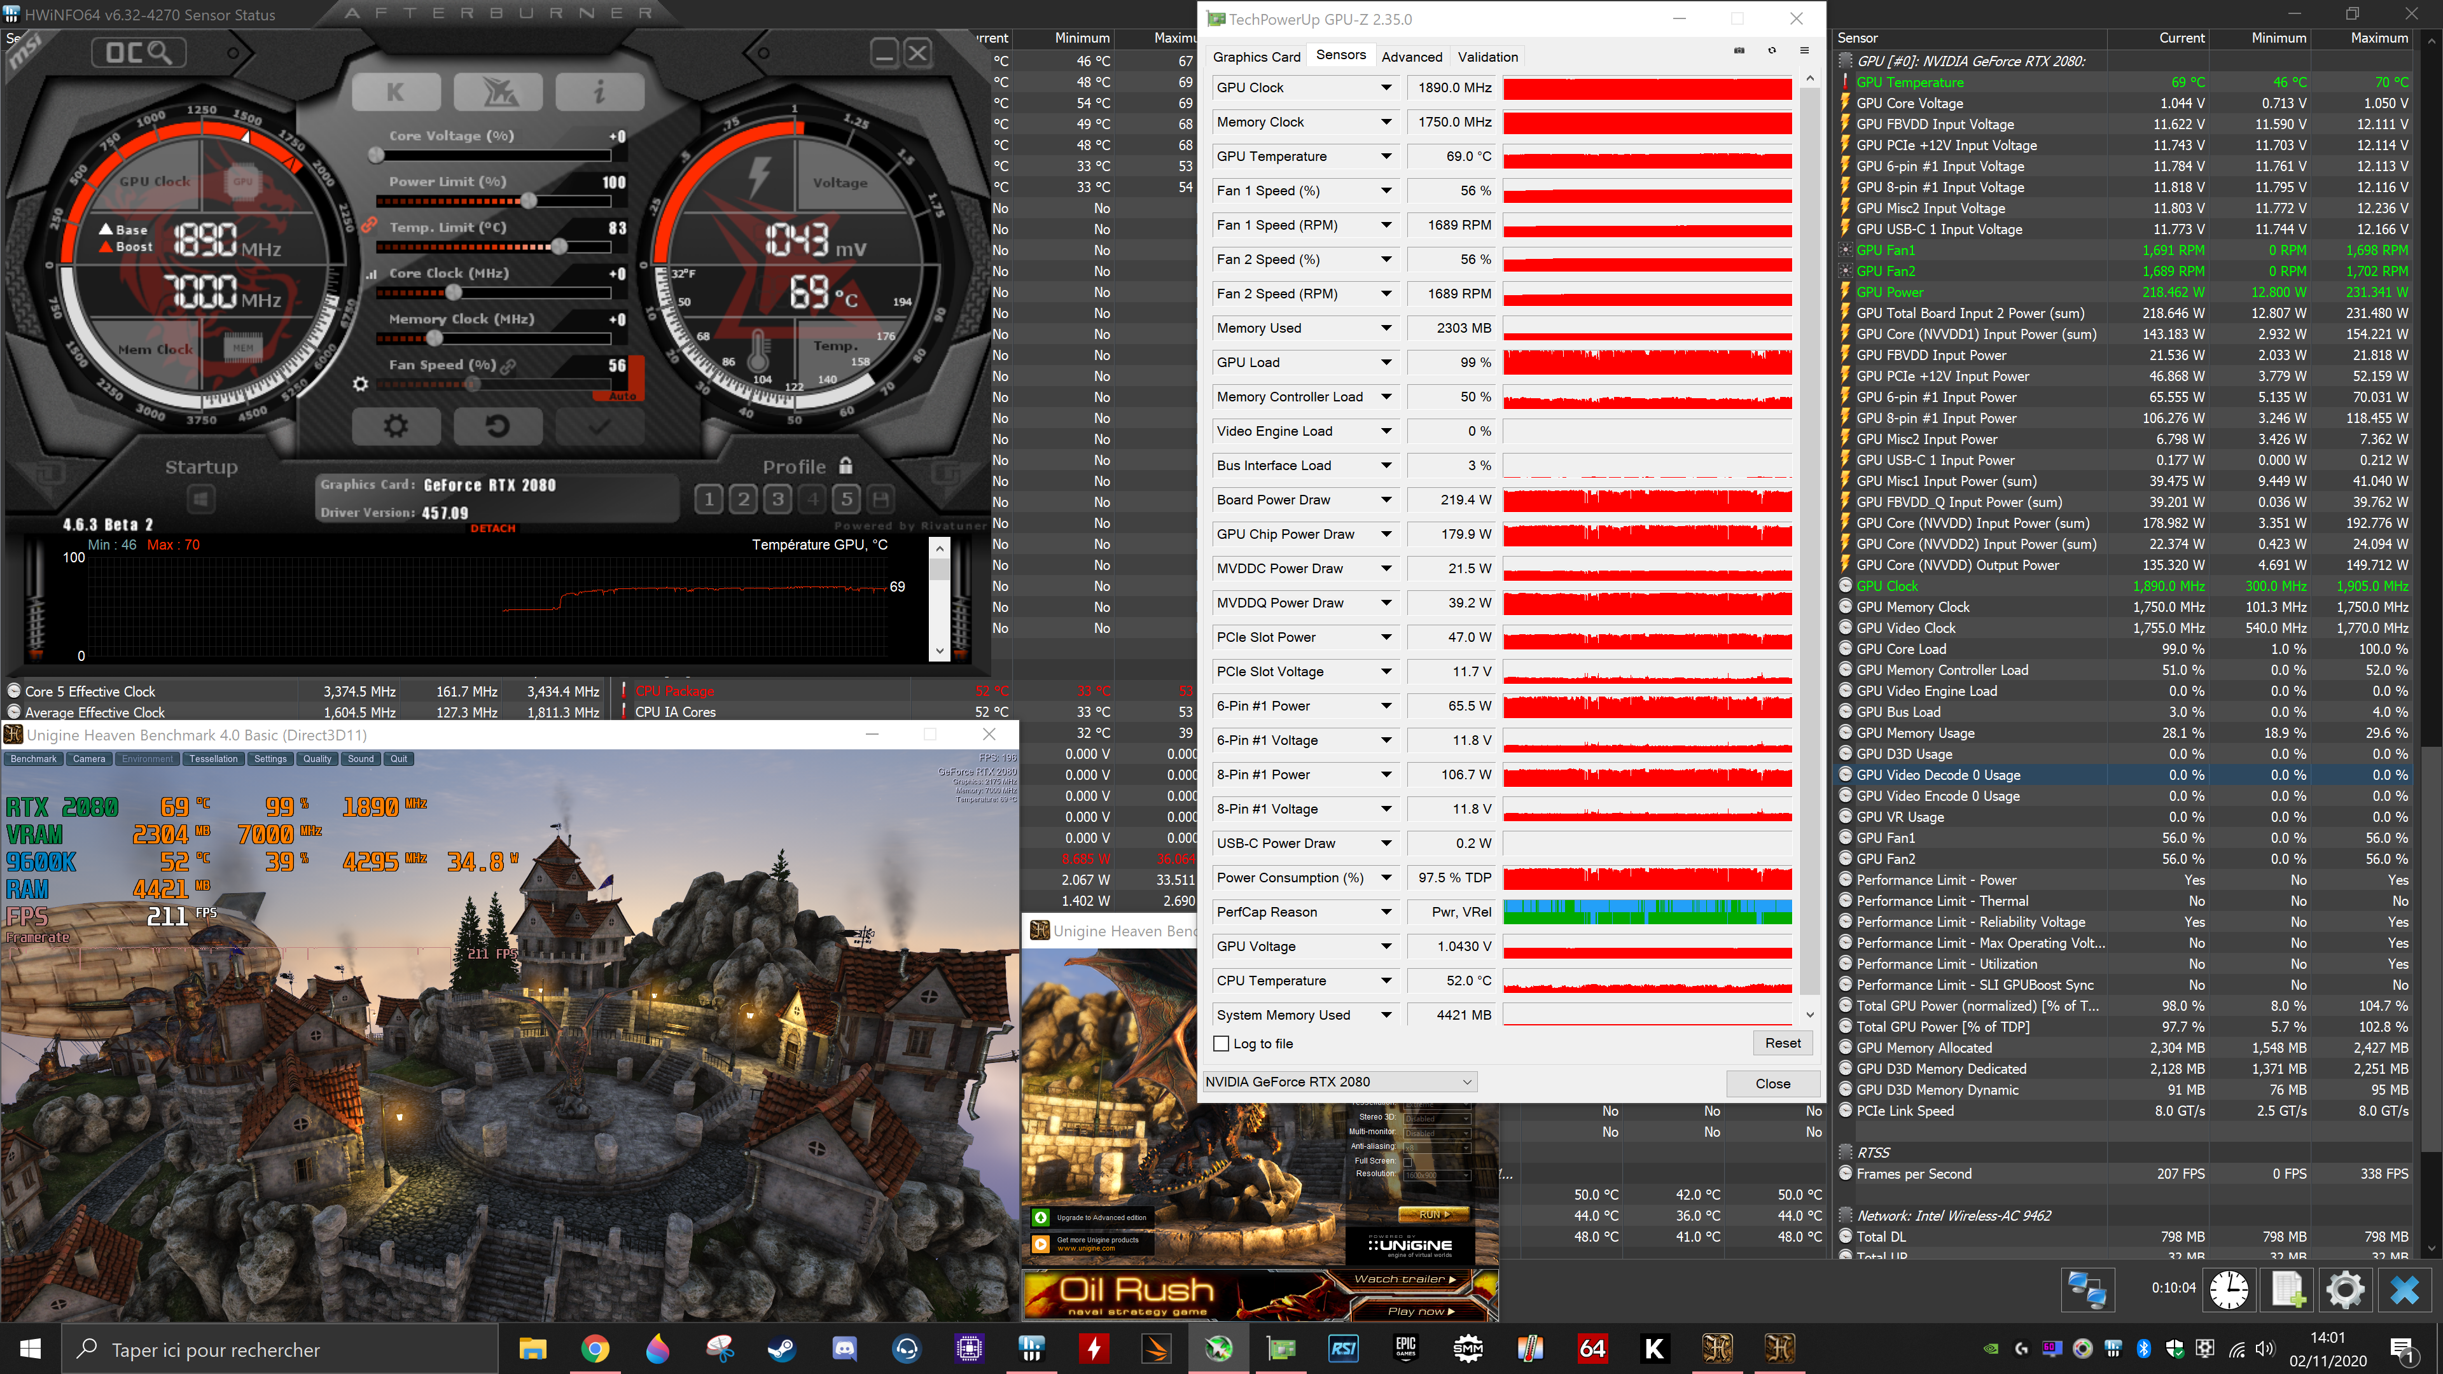
Task: Click HWiNFO reset clock icon
Action: (2229, 1289)
